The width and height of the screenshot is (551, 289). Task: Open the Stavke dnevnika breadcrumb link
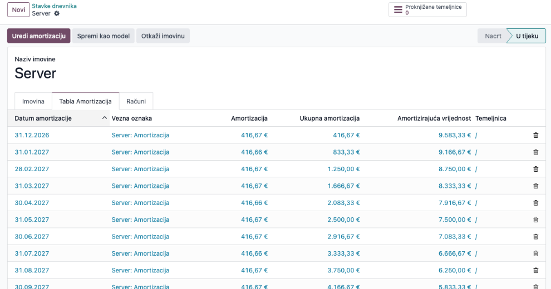pos(54,6)
